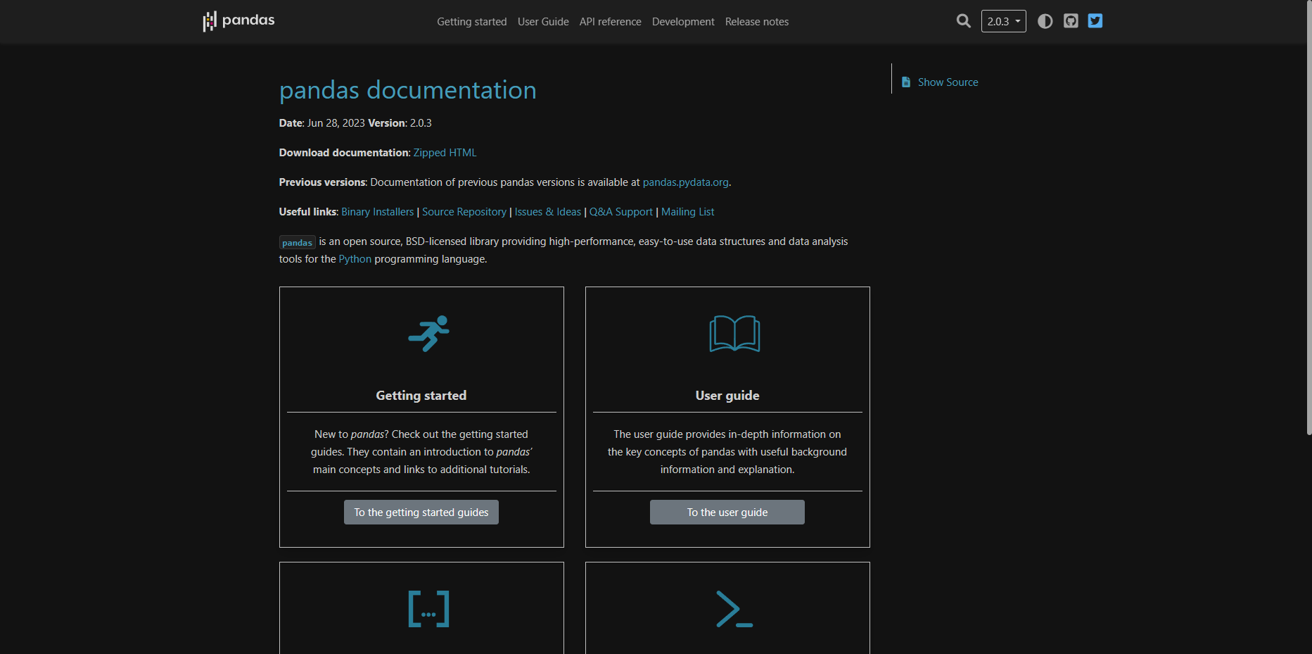Click the terminal prompt card icon
The image size is (1312, 654).
point(734,609)
